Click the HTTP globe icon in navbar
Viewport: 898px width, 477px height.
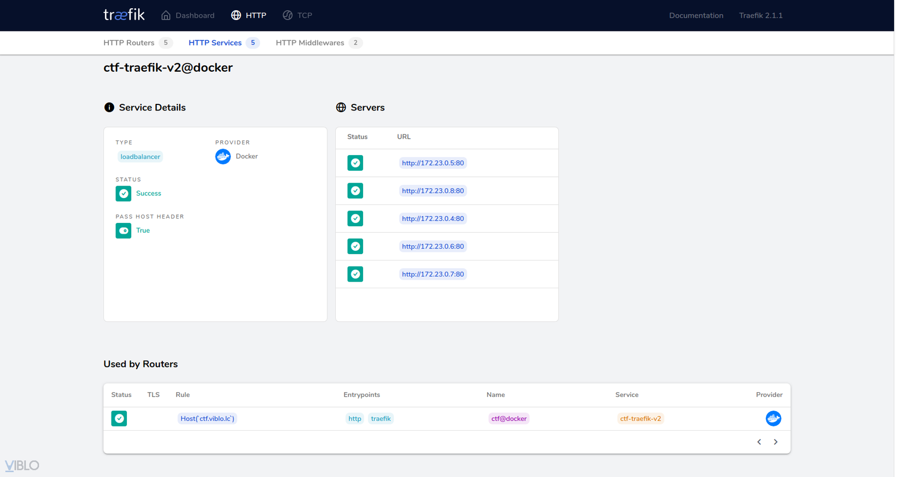click(x=236, y=15)
